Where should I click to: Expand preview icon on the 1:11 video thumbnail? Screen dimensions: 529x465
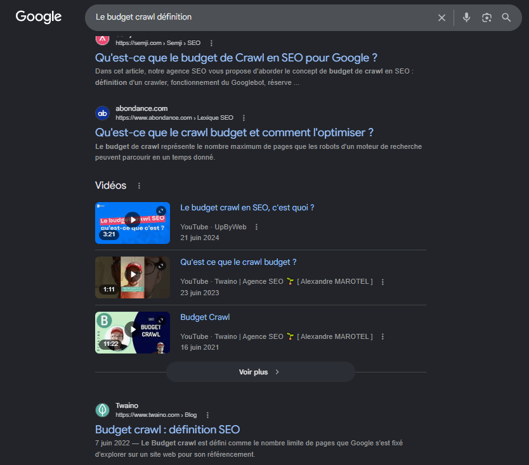[161, 265]
